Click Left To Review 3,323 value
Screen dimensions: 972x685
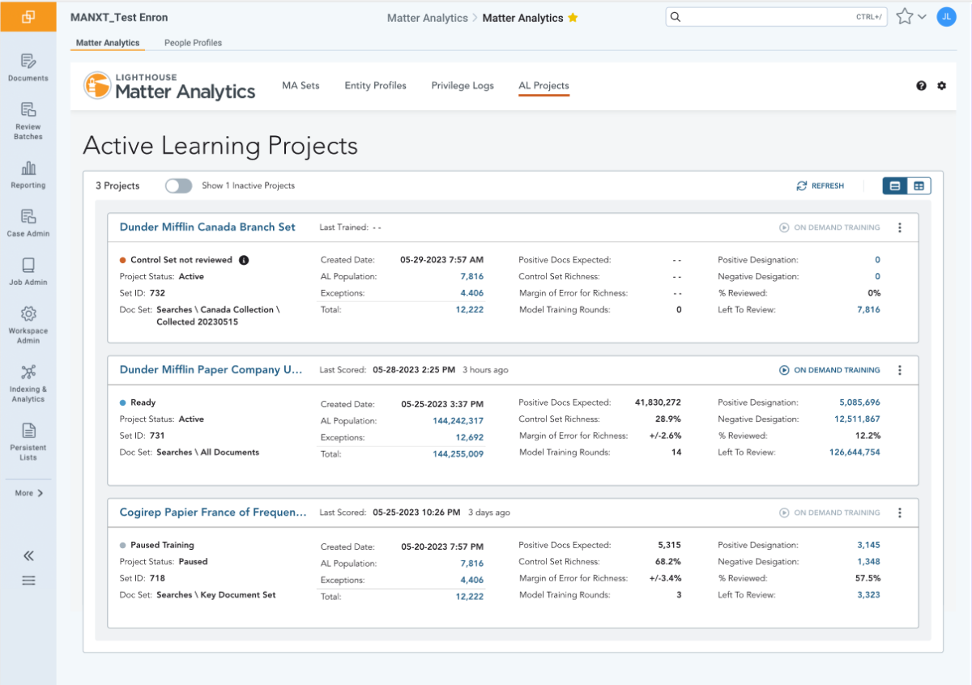tap(869, 595)
